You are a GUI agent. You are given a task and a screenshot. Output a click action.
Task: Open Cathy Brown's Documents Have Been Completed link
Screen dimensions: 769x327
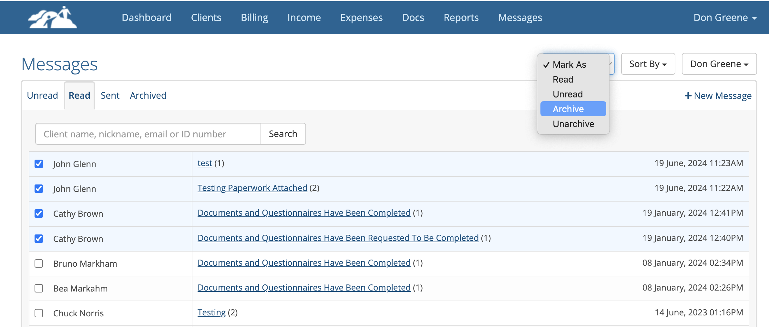pyautogui.click(x=304, y=213)
